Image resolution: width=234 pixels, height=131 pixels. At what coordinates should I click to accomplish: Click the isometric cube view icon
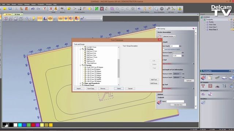tap(6, 19)
